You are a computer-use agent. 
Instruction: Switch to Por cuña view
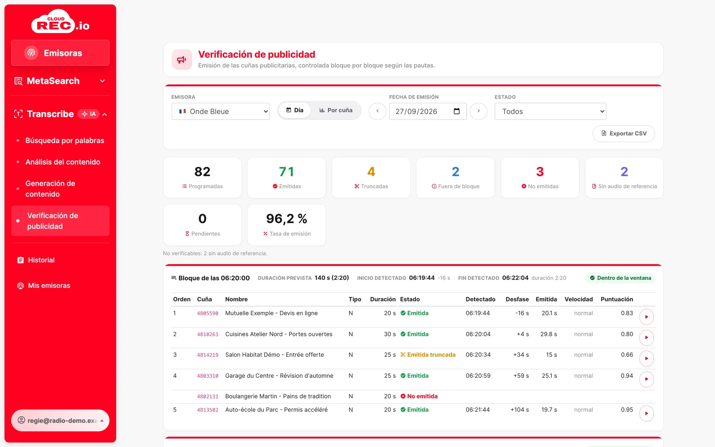[x=336, y=110]
